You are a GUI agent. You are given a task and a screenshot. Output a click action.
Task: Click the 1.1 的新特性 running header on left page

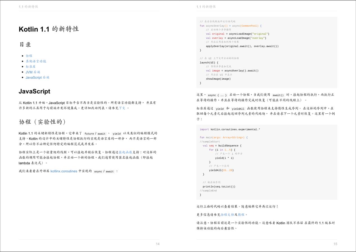pyautogui.click(x=29, y=6)
